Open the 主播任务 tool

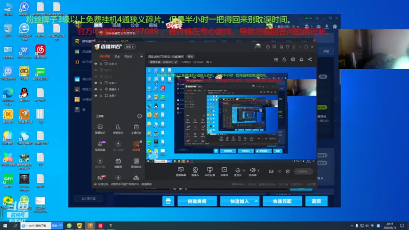click(136, 129)
